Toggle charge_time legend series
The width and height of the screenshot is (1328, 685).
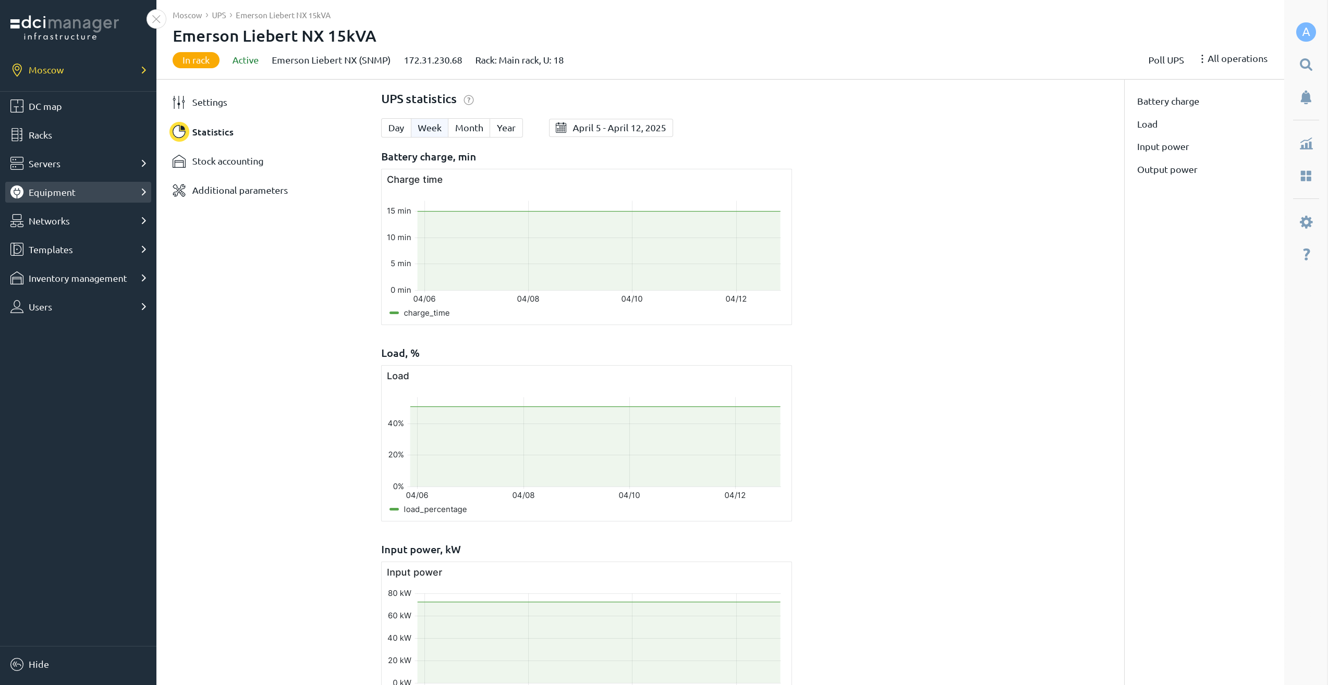pyautogui.click(x=426, y=313)
